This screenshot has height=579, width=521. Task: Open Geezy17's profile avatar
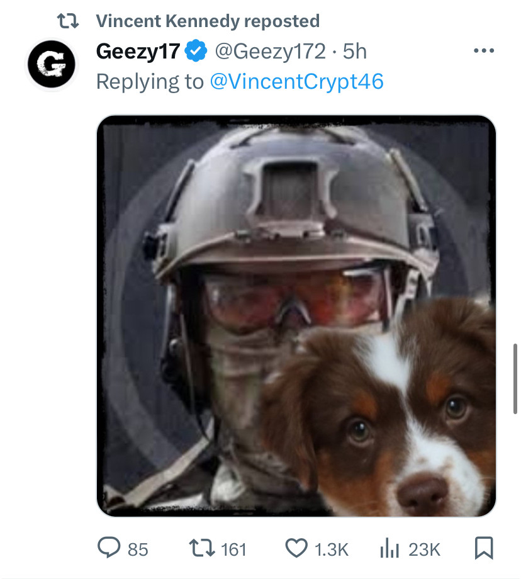[x=50, y=65]
